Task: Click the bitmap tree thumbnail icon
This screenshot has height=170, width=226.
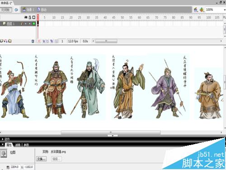Action: tap(4, 154)
